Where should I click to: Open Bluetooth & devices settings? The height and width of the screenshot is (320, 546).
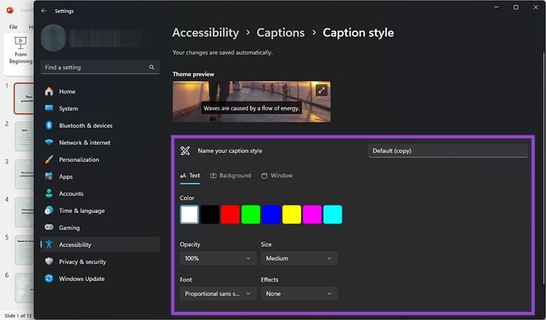tap(85, 125)
